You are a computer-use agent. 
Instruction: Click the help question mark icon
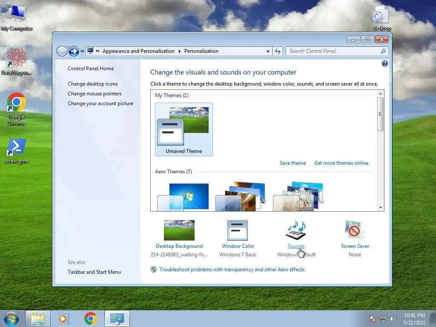click(x=384, y=64)
